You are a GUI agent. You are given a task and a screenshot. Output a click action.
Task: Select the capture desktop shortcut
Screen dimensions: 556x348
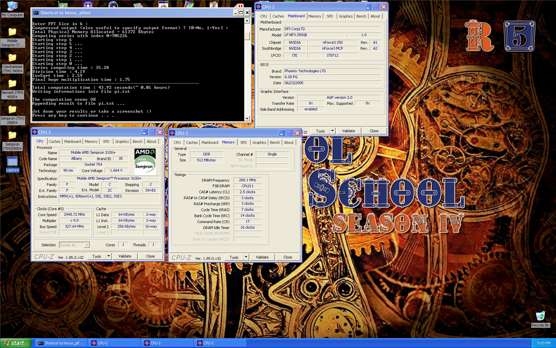12,164
